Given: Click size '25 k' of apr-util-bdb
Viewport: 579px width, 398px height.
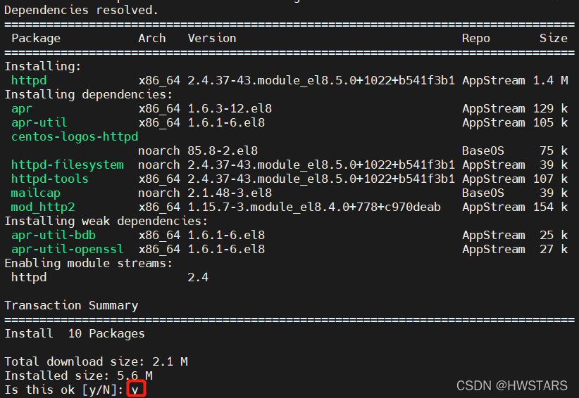Looking at the screenshot, I should [x=554, y=235].
